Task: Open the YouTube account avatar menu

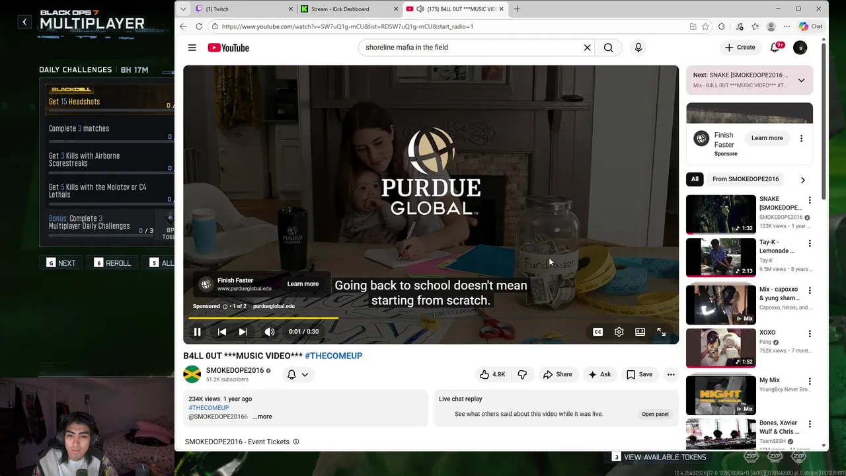Action: coord(800,48)
